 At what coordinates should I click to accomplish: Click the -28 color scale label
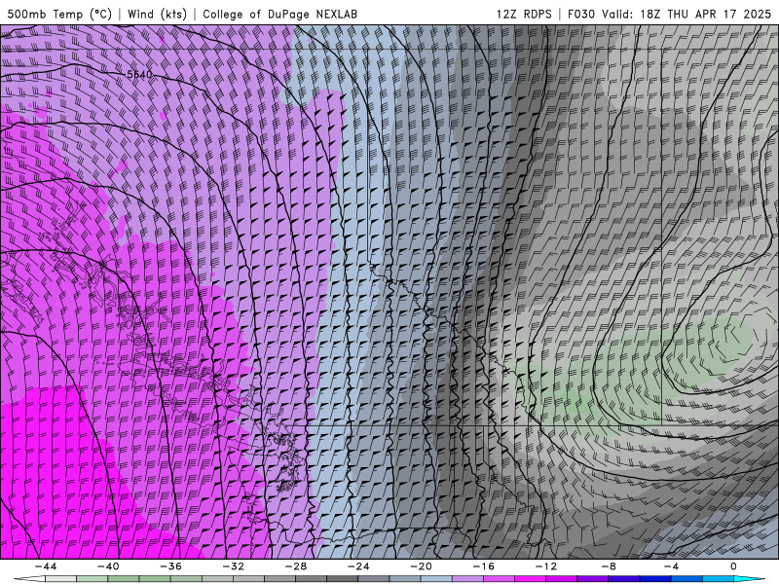pyautogui.click(x=296, y=566)
